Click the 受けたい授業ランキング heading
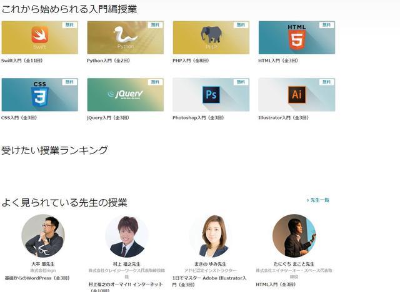 54,150
